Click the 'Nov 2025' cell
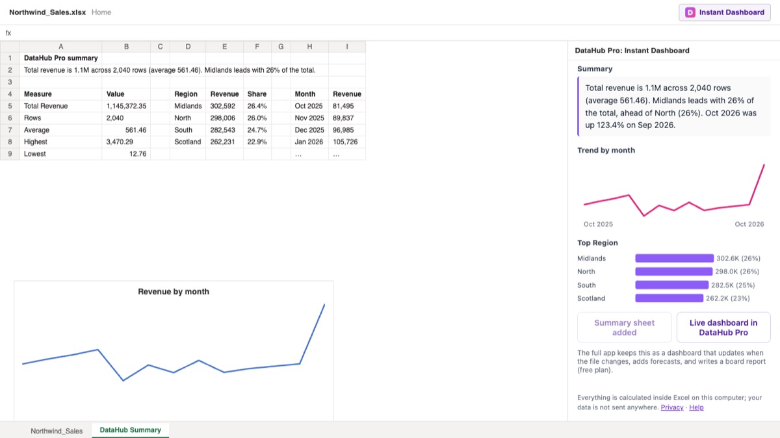 tap(309, 118)
